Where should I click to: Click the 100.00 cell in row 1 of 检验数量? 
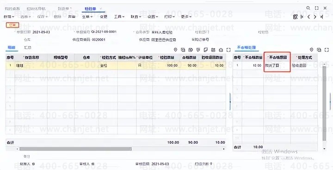166,65
